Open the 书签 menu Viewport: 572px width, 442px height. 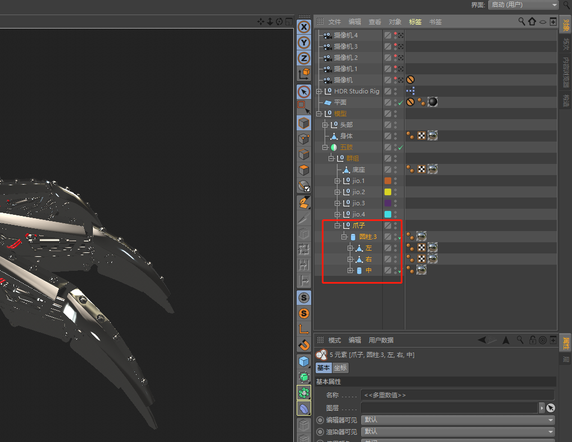[435, 22]
